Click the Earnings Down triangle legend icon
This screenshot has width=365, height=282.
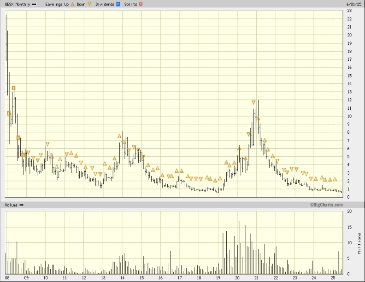click(89, 4)
